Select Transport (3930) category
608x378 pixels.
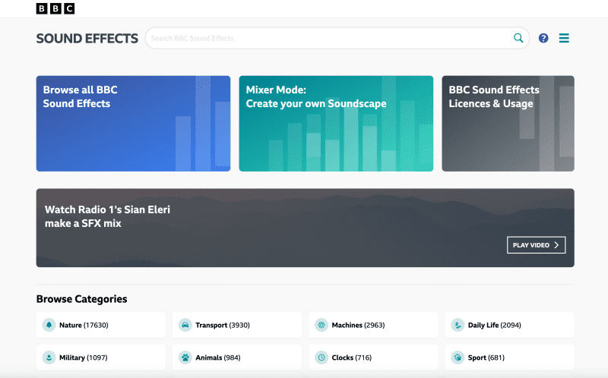click(237, 325)
